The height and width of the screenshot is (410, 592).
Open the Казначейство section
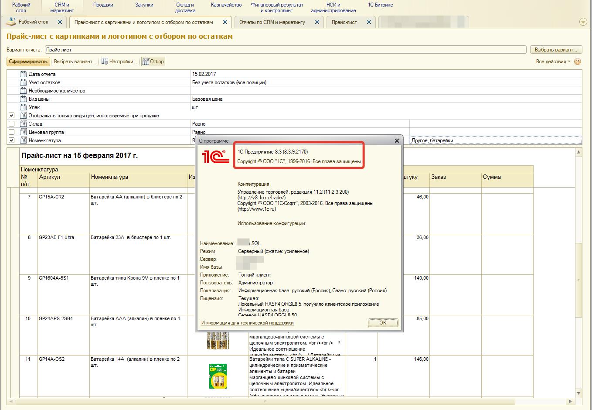click(x=226, y=5)
